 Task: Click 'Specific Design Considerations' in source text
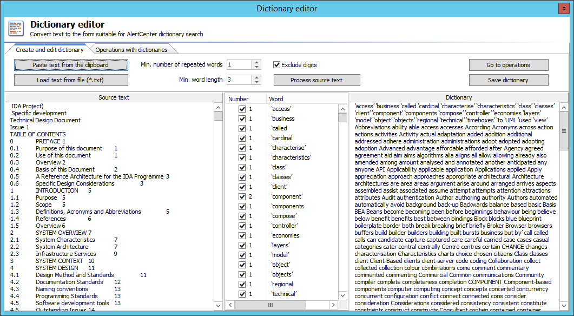tap(75, 183)
